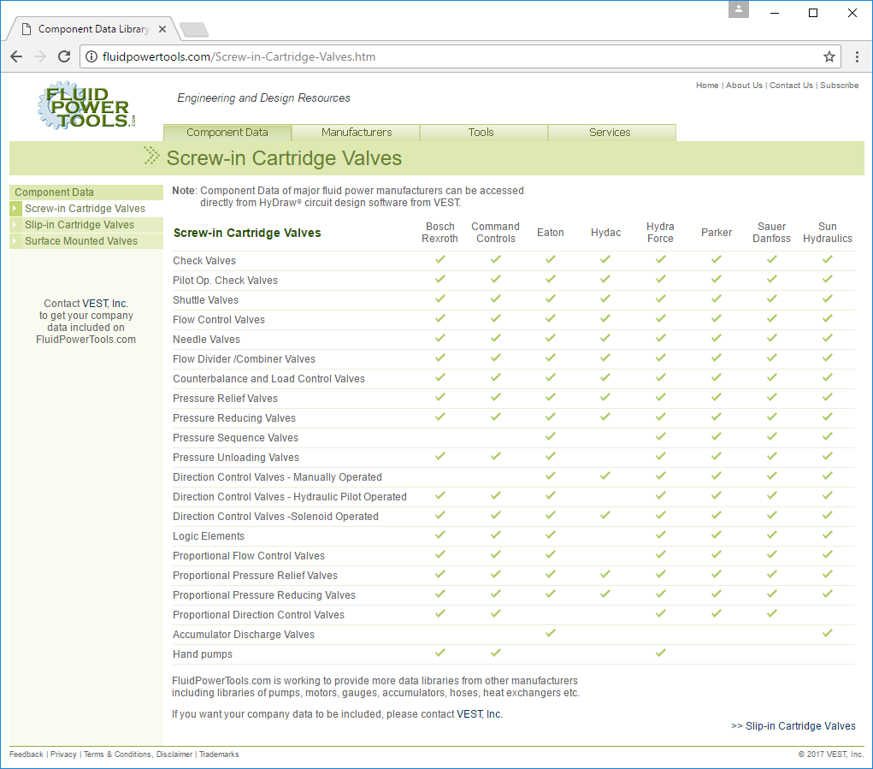Click Check Valves checkmark under Bosch Rexroth
Viewport: 873px width, 769px height.
pos(440,259)
